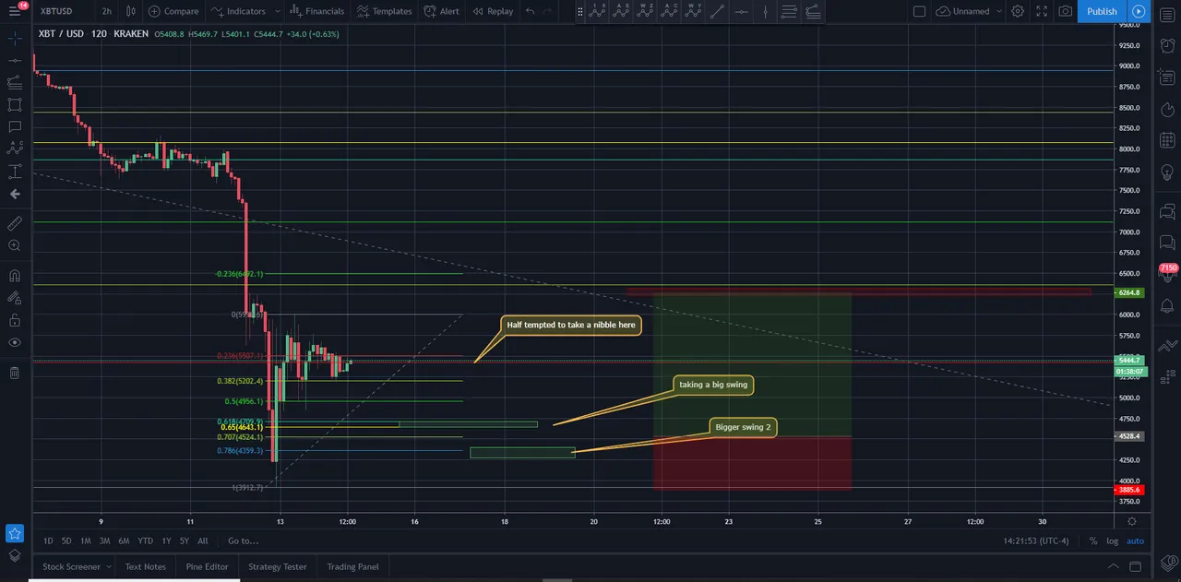The height and width of the screenshot is (582, 1181).
Task: Set date range to 1D
Action: [x=48, y=540]
